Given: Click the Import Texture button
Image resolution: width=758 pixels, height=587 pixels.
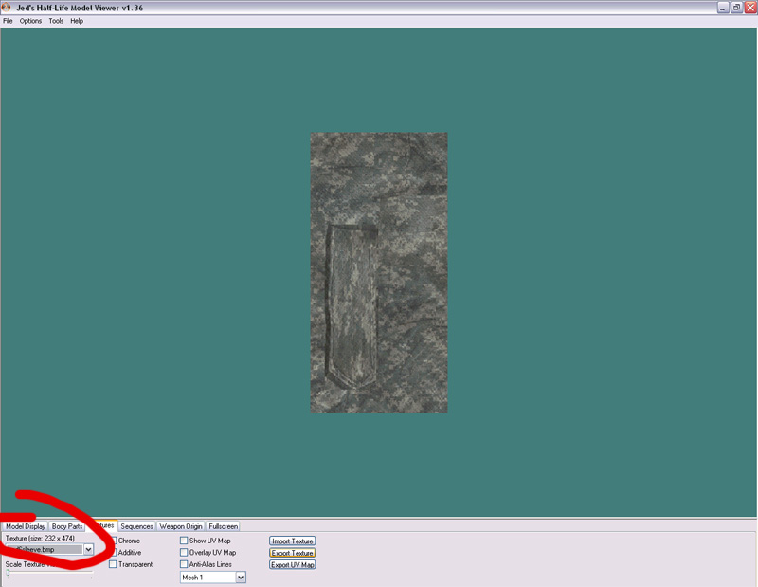Looking at the screenshot, I should pyautogui.click(x=292, y=541).
